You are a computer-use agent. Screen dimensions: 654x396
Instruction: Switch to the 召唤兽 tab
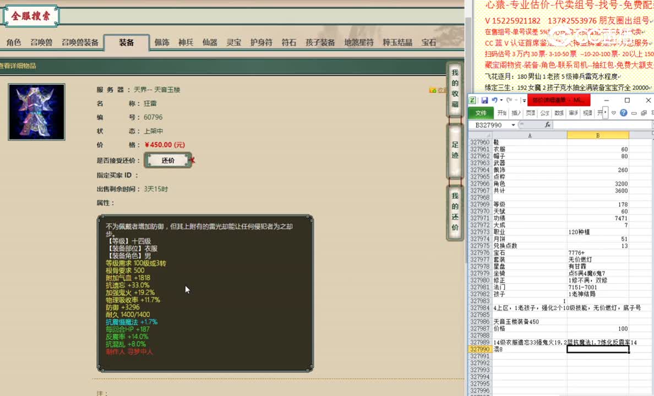pyautogui.click(x=41, y=42)
